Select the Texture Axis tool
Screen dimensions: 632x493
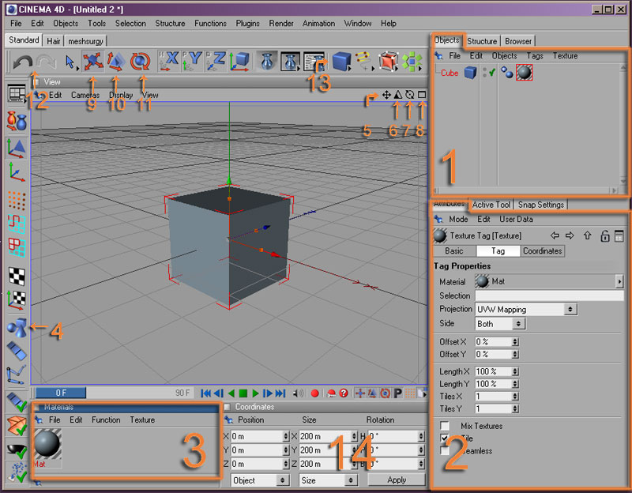pos(17,300)
